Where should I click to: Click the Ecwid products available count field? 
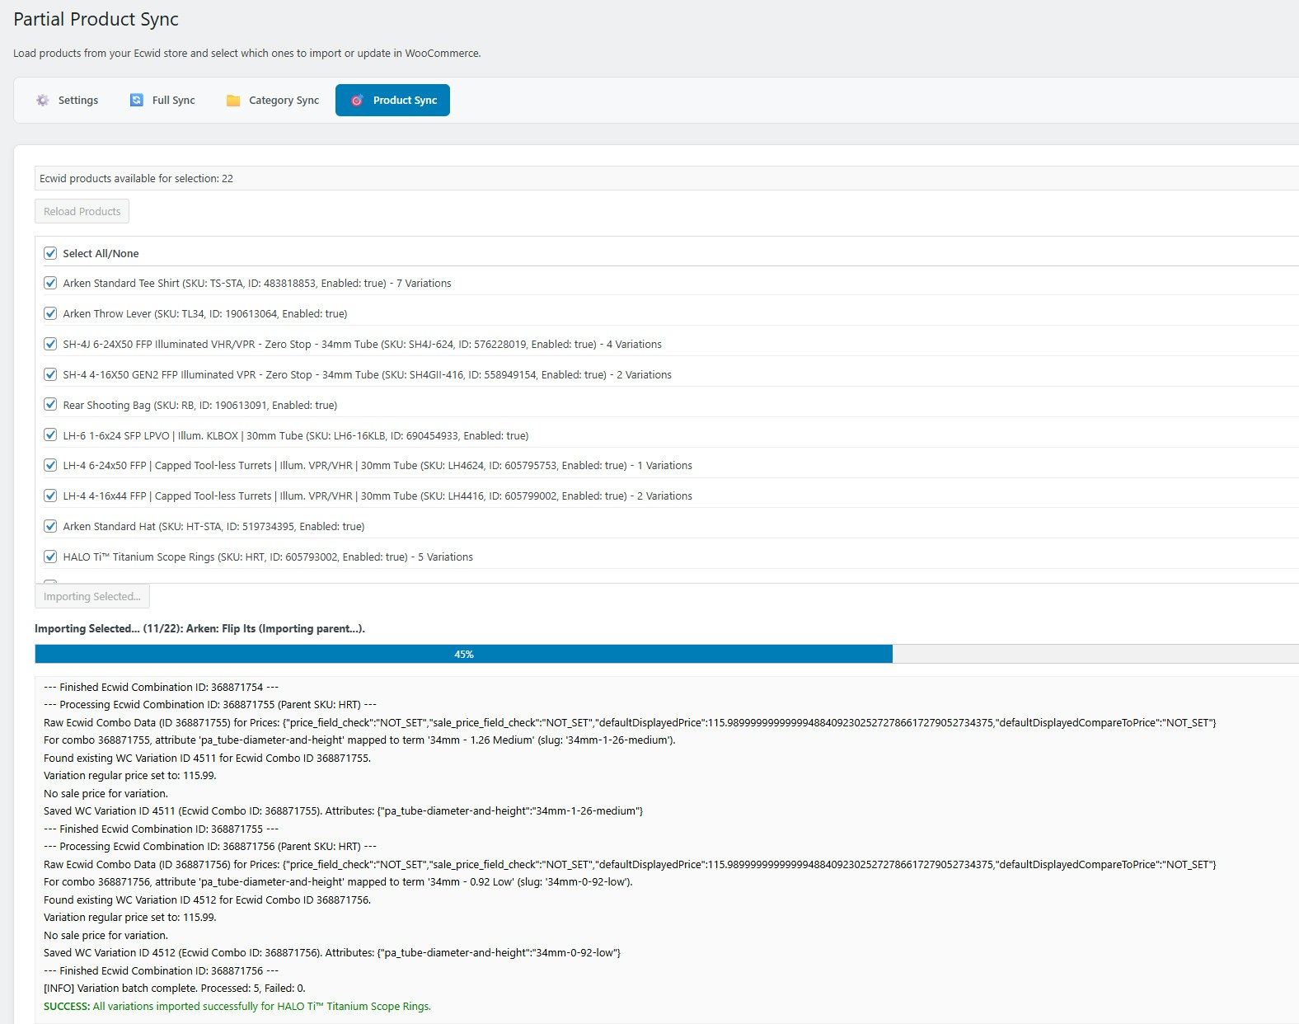coord(667,178)
